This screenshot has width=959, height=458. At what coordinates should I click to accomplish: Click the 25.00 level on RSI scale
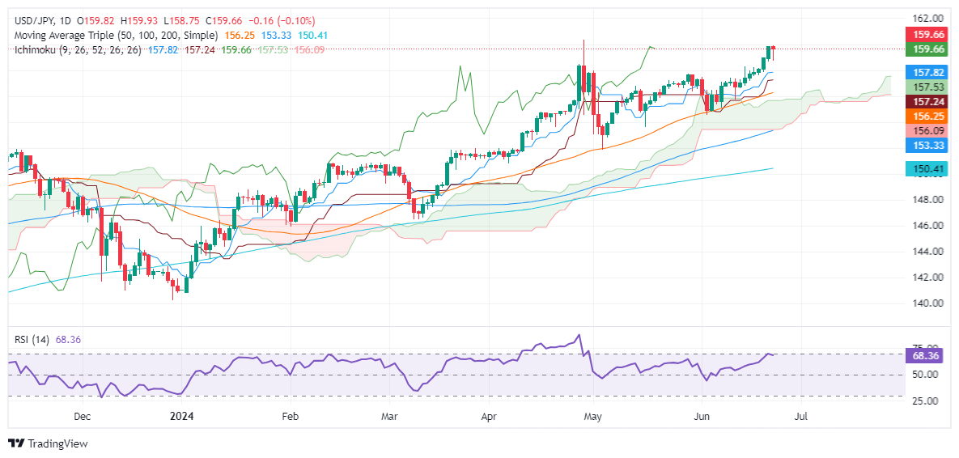point(925,401)
